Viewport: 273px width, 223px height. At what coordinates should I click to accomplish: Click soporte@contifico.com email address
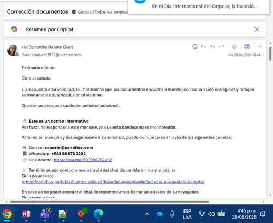point(69,148)
